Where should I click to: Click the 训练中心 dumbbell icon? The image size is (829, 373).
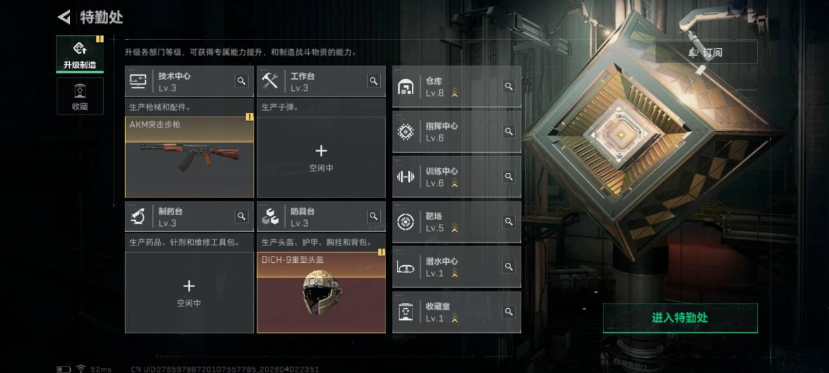pyautogui.click(x=405, y=177)
